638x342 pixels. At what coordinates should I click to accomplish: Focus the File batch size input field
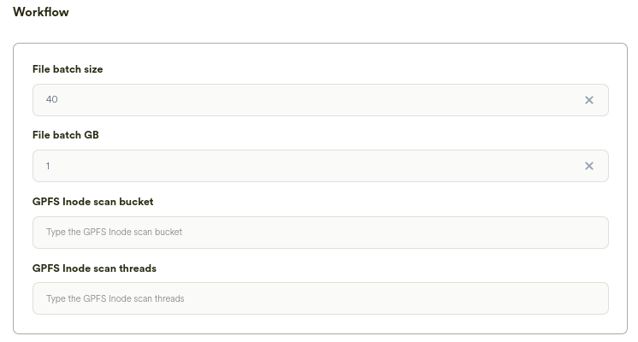point(308,100)
